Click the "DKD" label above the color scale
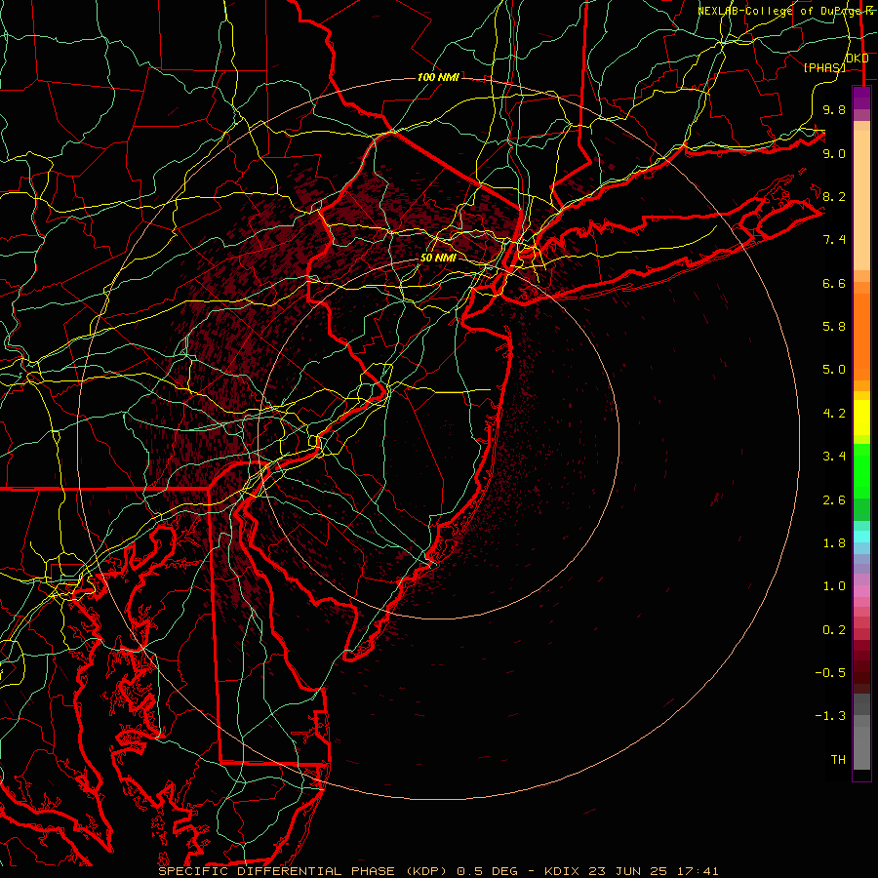 pos(858,58)
